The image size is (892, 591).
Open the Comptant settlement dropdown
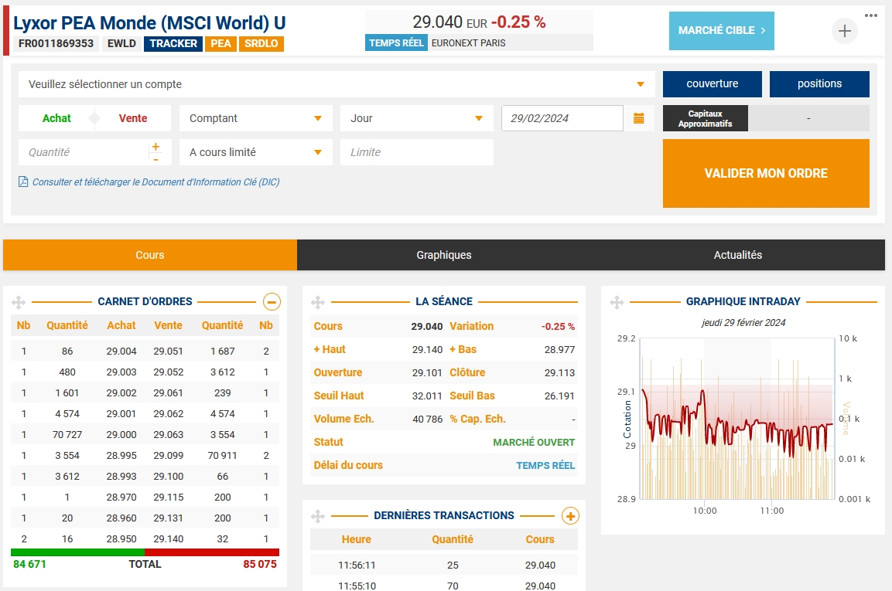tap(255, 118)
